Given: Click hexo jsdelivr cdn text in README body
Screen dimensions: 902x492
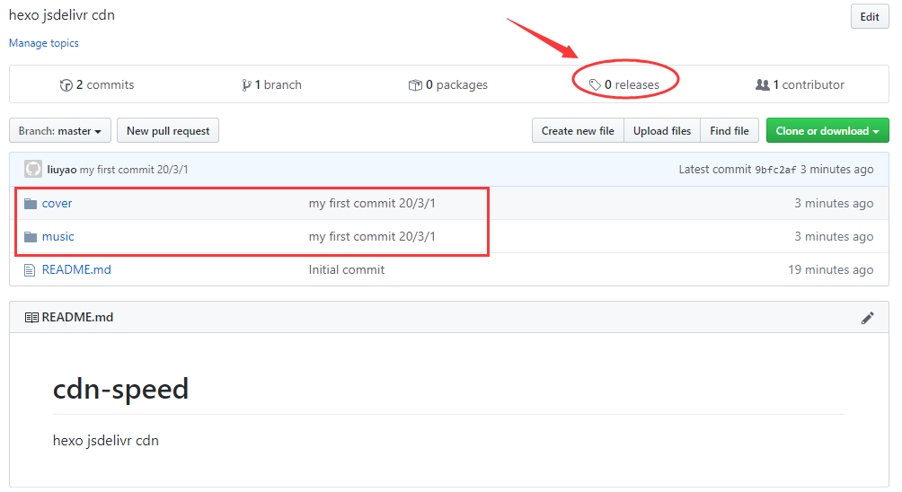Looking at the screenshot, I should pyautogui.click(x=106, y=441).
